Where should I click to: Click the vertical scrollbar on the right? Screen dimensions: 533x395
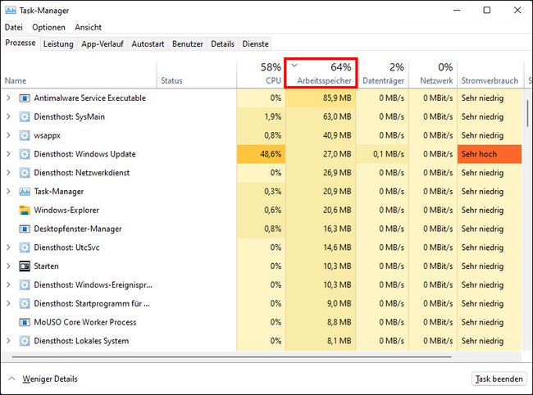tap(527, 113)
